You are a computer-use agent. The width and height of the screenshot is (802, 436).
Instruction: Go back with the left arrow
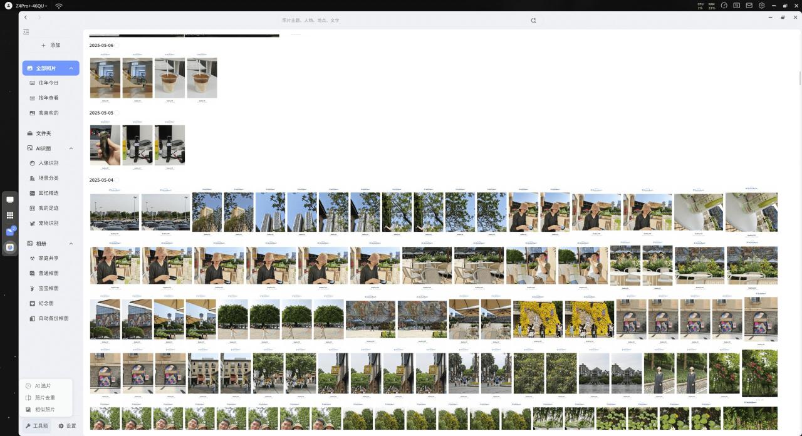(x=26, y=18)
